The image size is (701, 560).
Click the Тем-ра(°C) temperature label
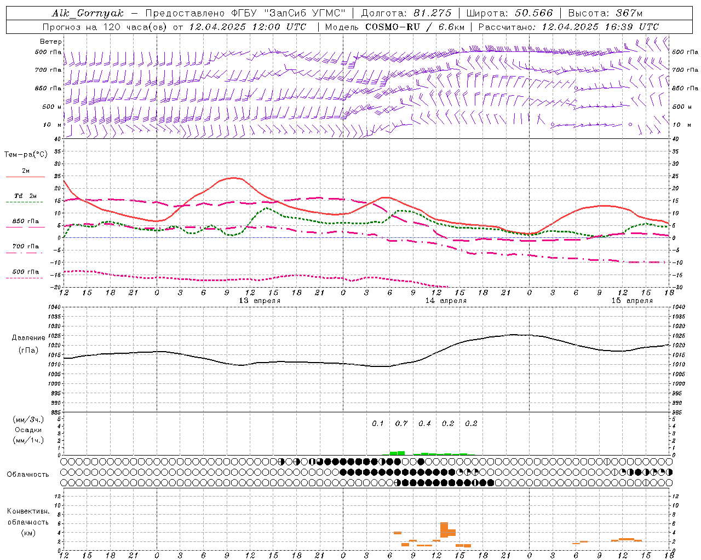click(26, 155)
